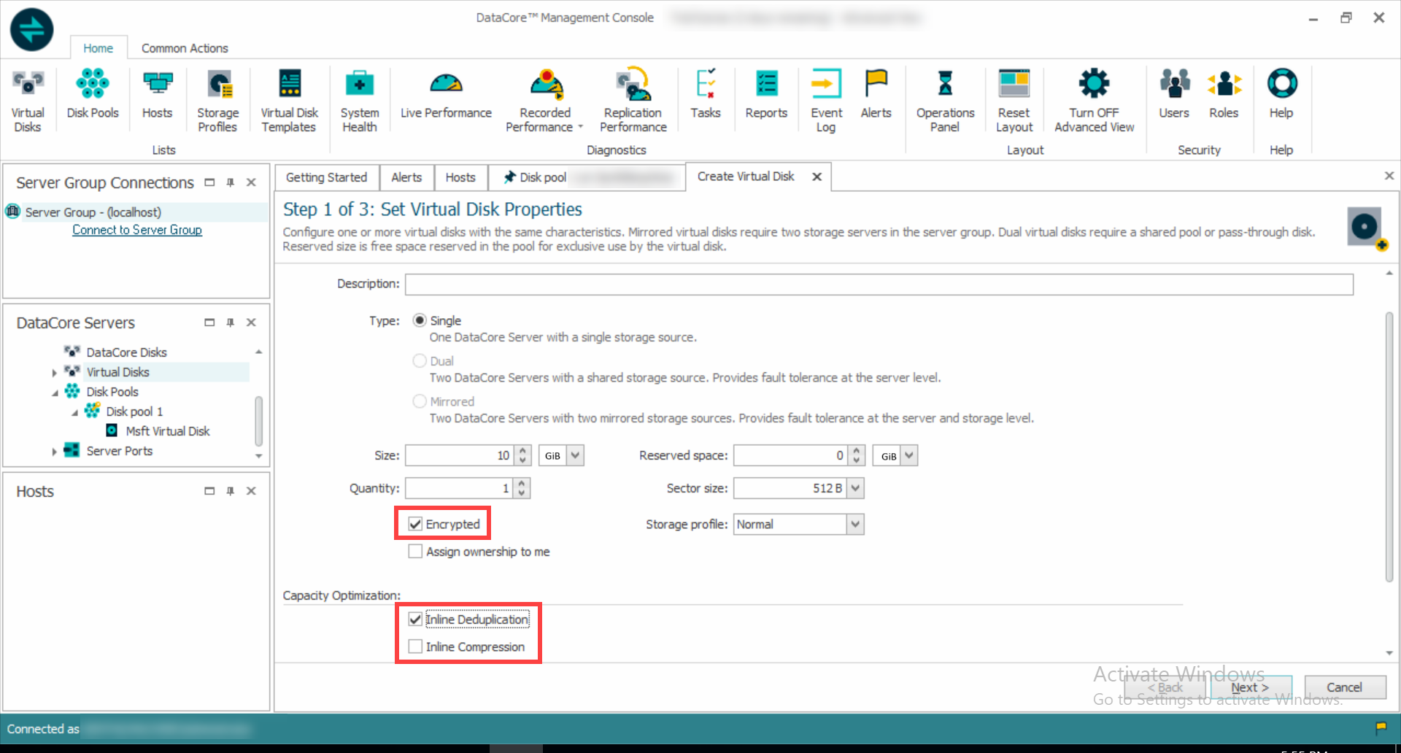Maximize the Hosts side panel
The height and width of the screenshot is (753, 1401).
[209, 491]
